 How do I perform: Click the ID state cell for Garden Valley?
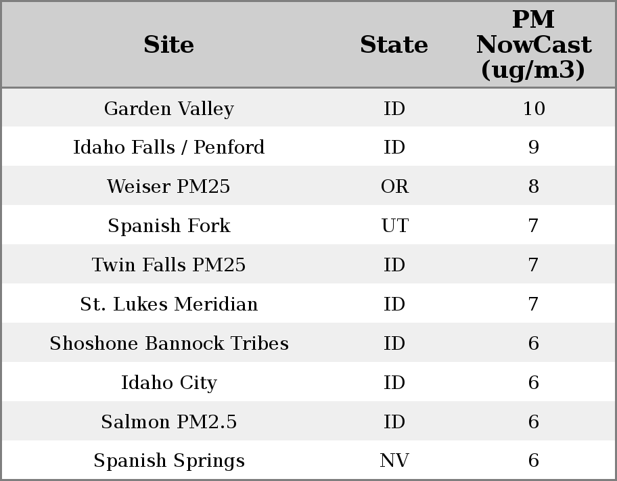pos(394,109)
